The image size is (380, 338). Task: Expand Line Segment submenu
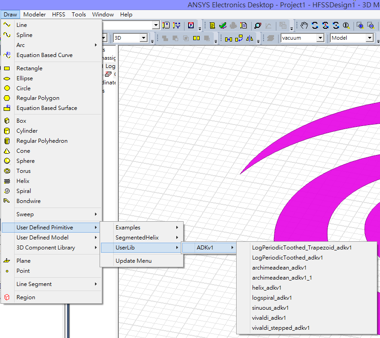coord(51,284)
